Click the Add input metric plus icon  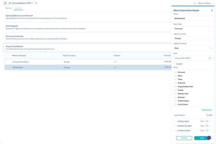(x=207, y=115)
